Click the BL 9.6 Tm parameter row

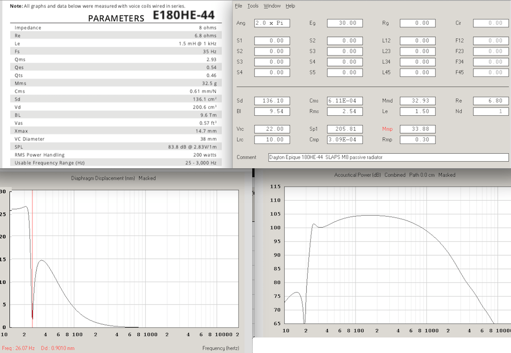(x=116, y=115)
